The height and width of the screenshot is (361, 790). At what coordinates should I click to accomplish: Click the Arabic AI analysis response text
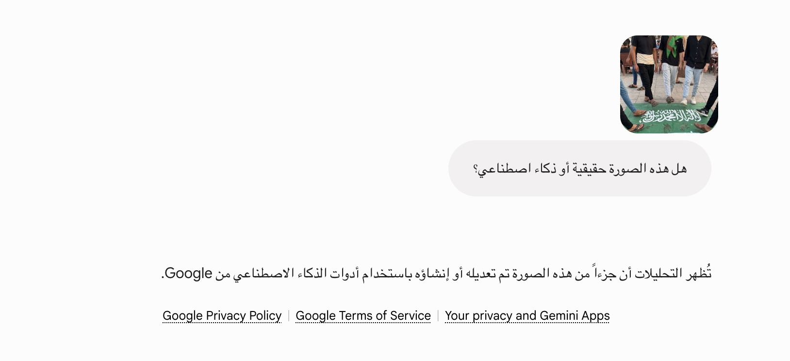[x=437, y=273]
